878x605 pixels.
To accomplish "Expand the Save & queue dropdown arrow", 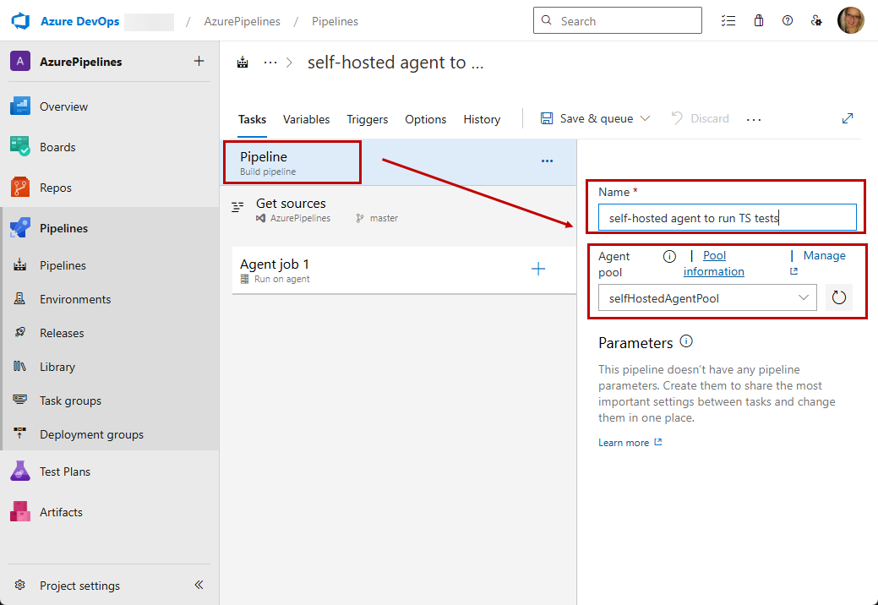I will point(645,118).
